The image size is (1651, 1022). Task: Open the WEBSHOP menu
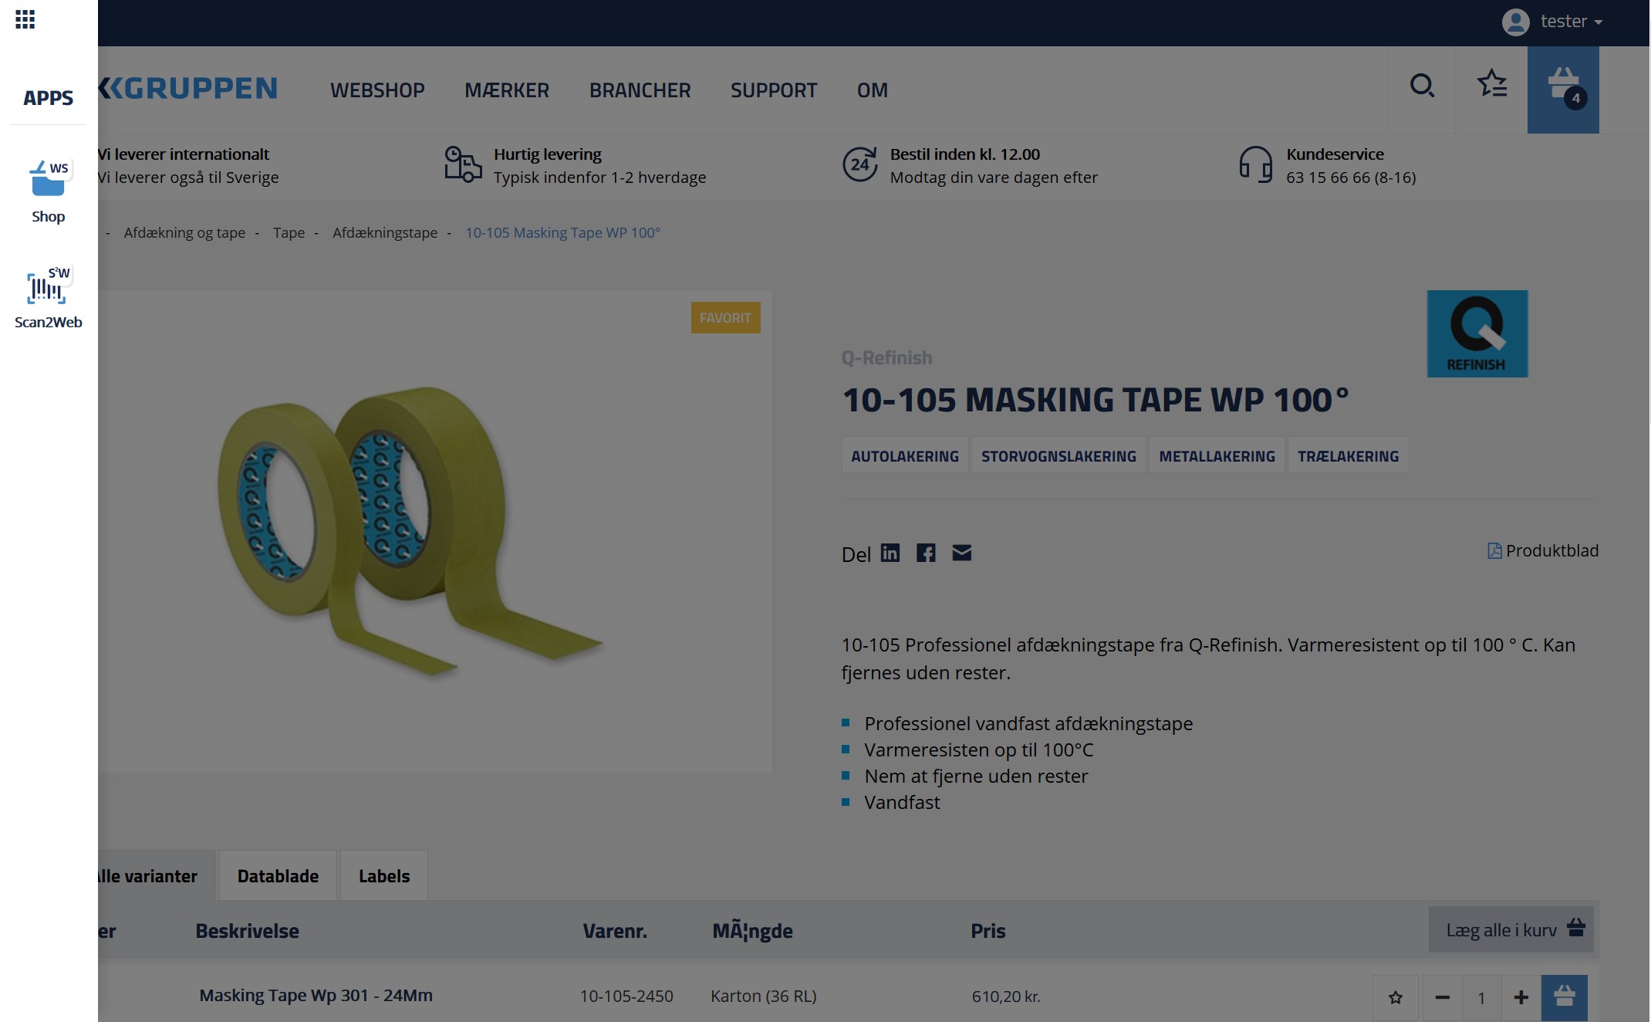pos(377,90)
